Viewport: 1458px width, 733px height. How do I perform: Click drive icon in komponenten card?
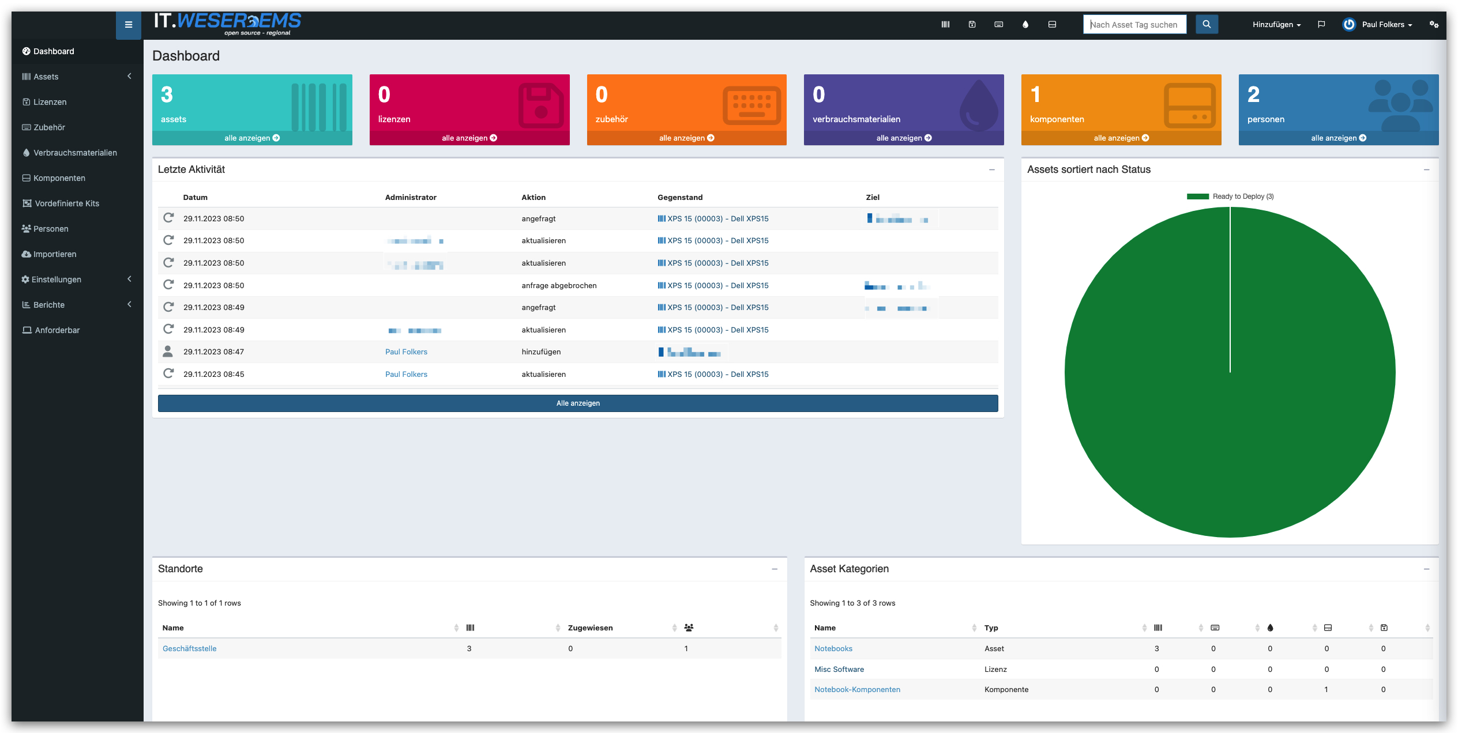pos(1189,105)
